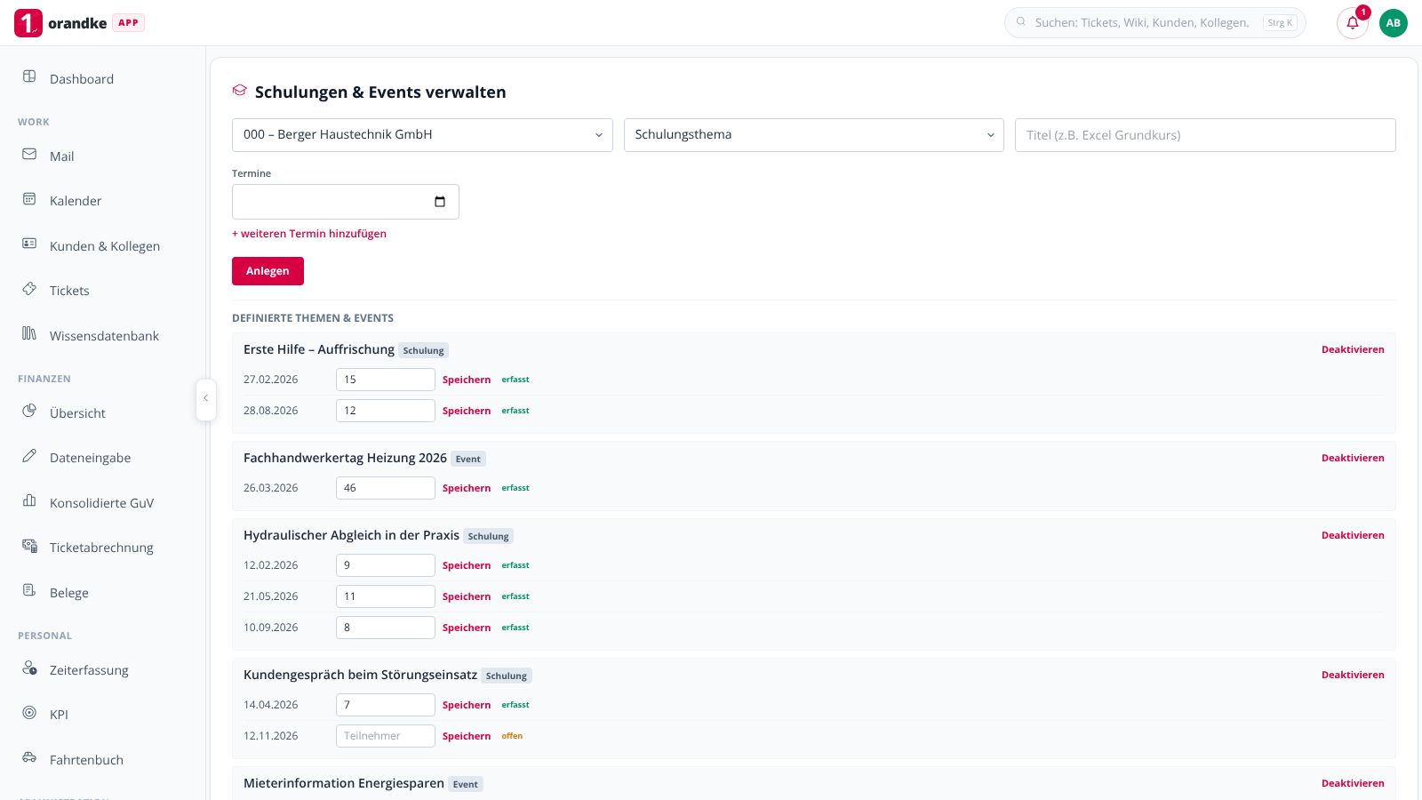1422x800 pixels.
Task: Collapse the sidebar with chevron handle
Action: (205, 398)
